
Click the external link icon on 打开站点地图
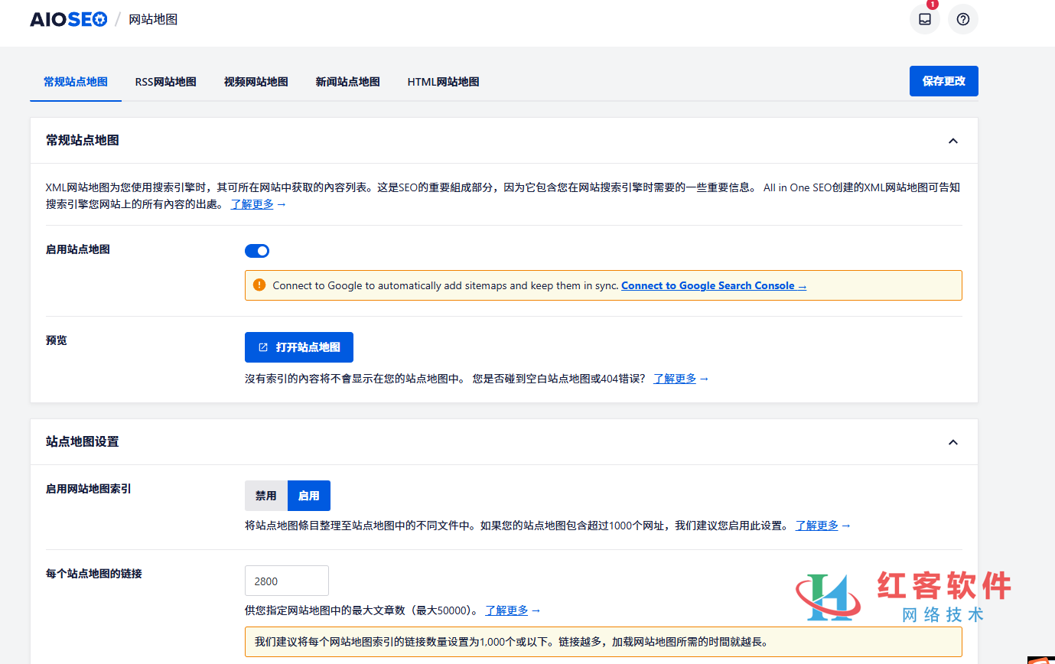(263, 347)
